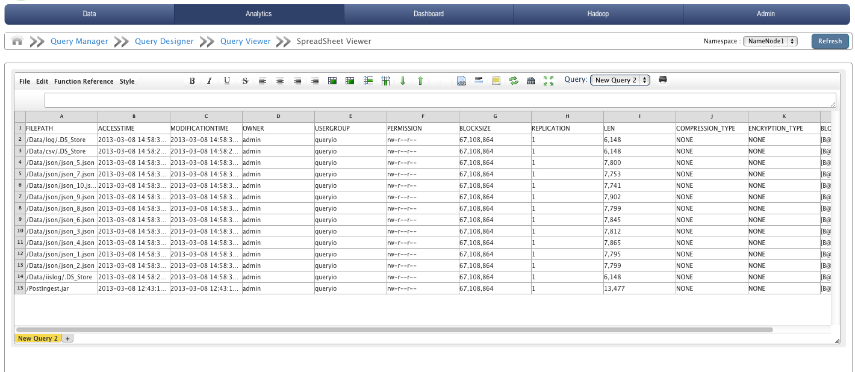Refresh the spreadsheet with the green arrows icon

tap(514, 81)
